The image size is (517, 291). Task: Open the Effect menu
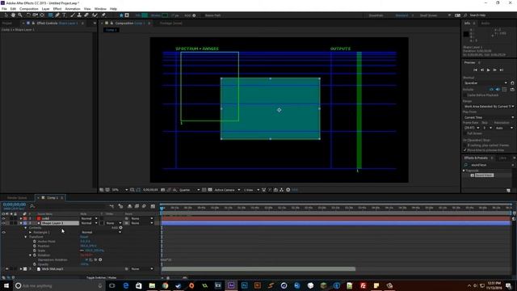click(x=57, y=9)
